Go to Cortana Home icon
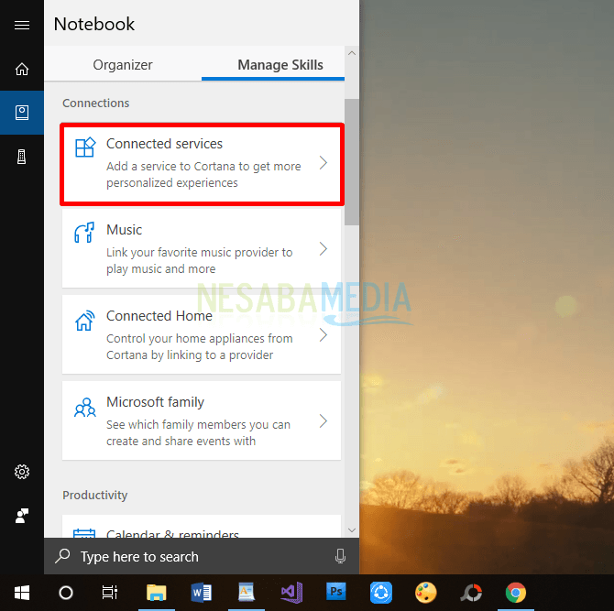Viewport: 614px width, 611px height. pos(22,69)
